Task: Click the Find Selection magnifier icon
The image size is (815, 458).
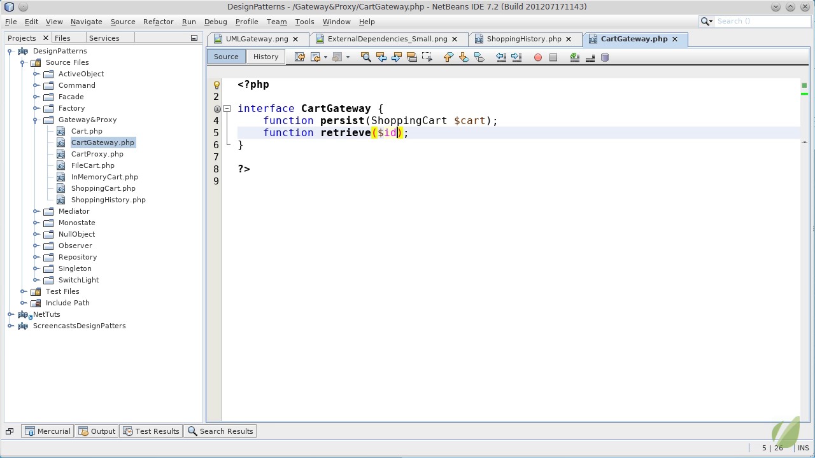Action: pyautogui.click(x=365, y=57)
